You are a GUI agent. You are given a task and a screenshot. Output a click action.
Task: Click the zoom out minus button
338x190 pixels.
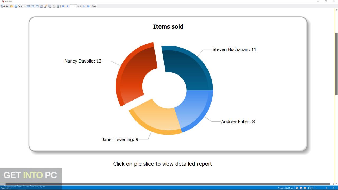pos(316,188)
